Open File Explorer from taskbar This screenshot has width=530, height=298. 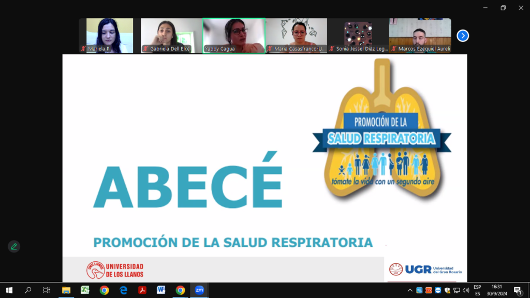(x=66, y=290)
